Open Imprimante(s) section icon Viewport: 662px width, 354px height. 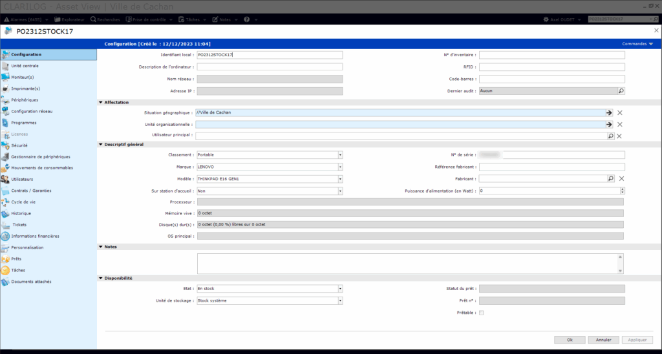(5, 88)
